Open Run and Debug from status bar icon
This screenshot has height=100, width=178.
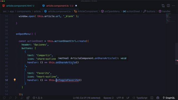coord(22,98)
